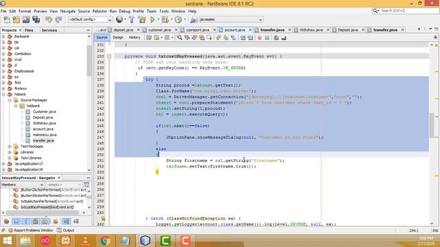Open Windows Start button on taskbar
The width and height of the screenshot is (440, 247).
[7, 241]
